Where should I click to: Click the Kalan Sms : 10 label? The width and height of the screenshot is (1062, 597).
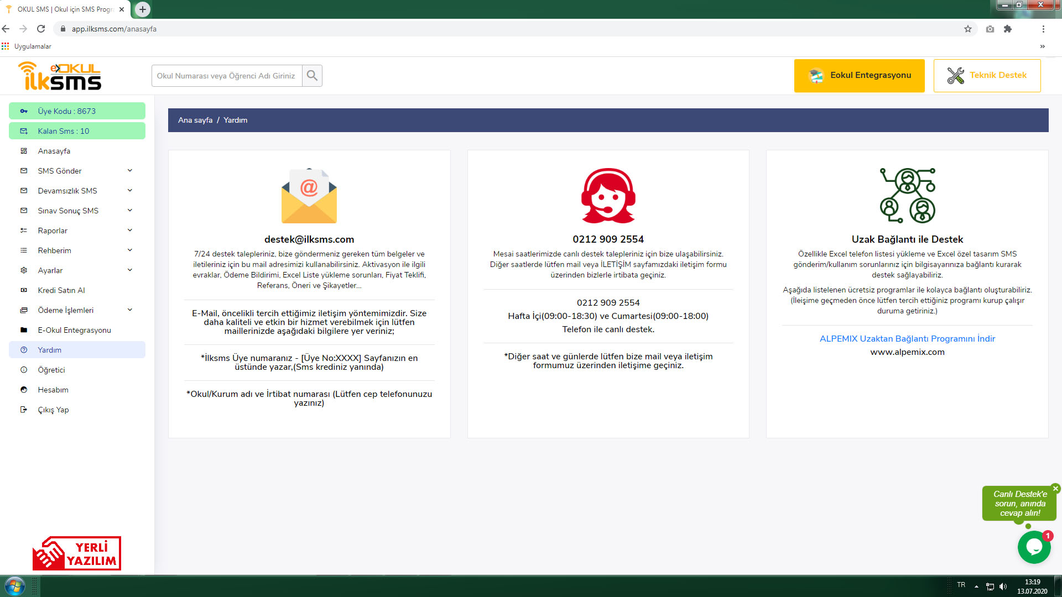64,131
